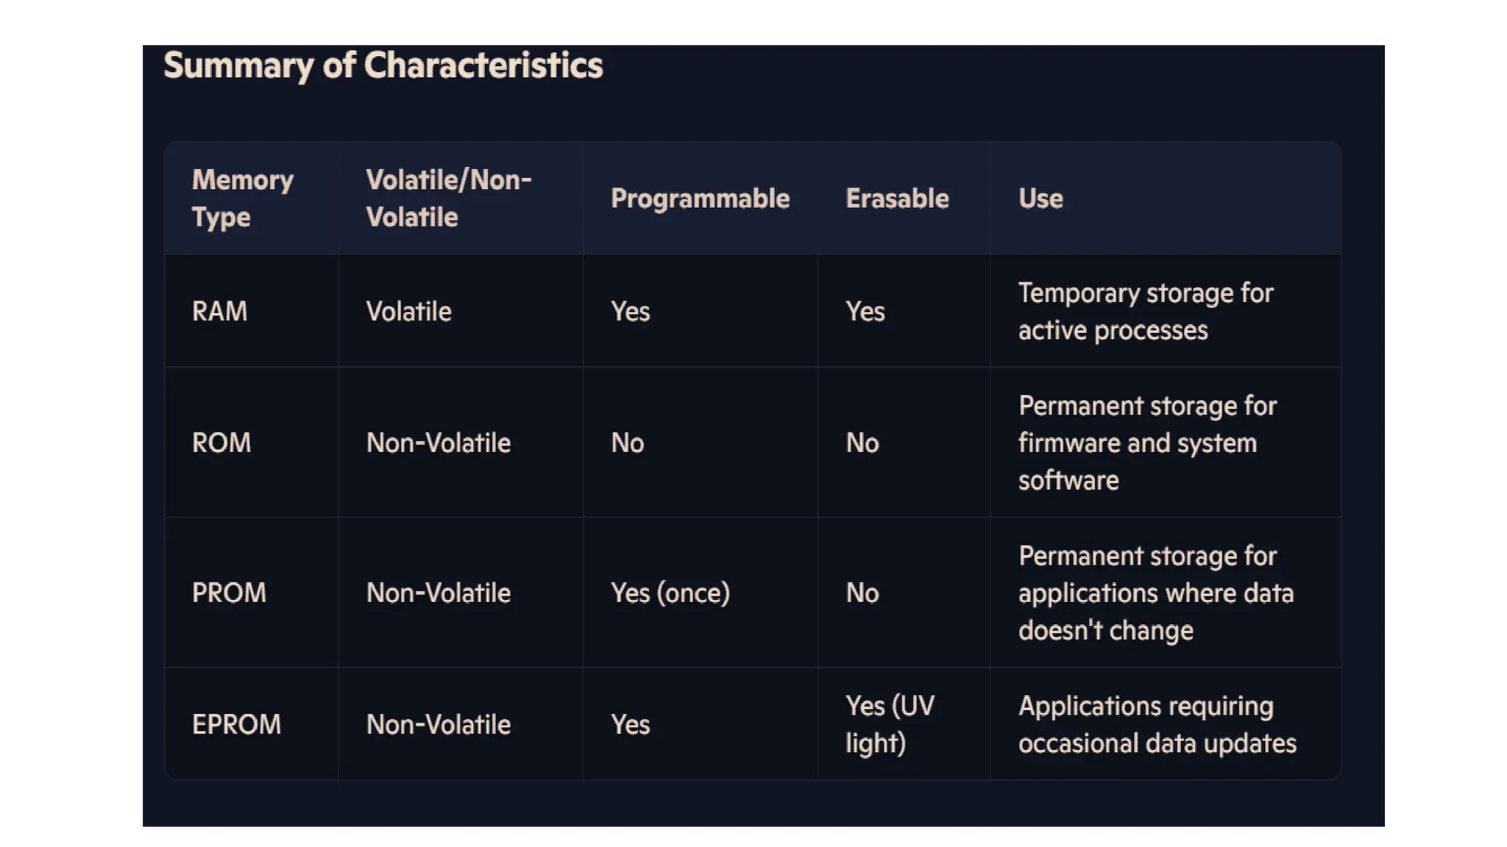Viewport: 1507px width, 847px height.
Task: Select "Applications requiring occasional data updates" cell
Action: coord(1157,724)
